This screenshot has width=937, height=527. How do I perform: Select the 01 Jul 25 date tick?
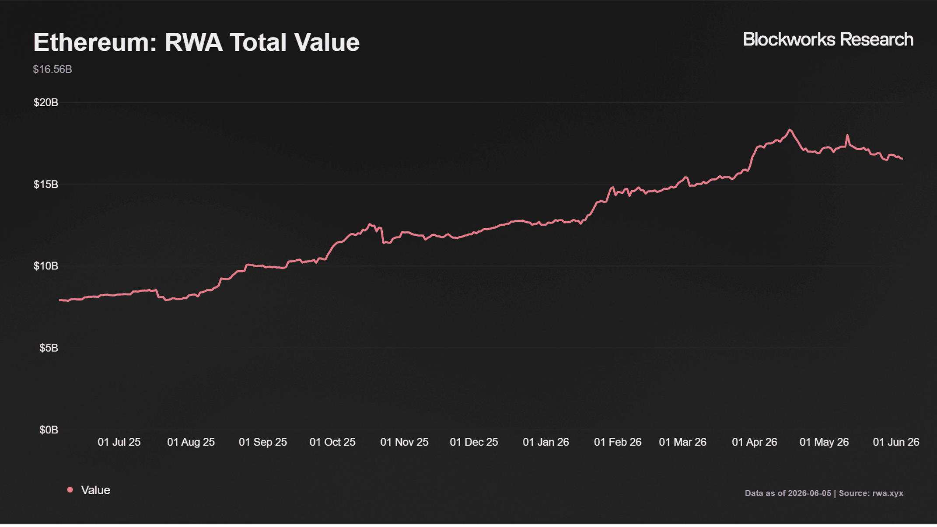(x=119, y=442)
